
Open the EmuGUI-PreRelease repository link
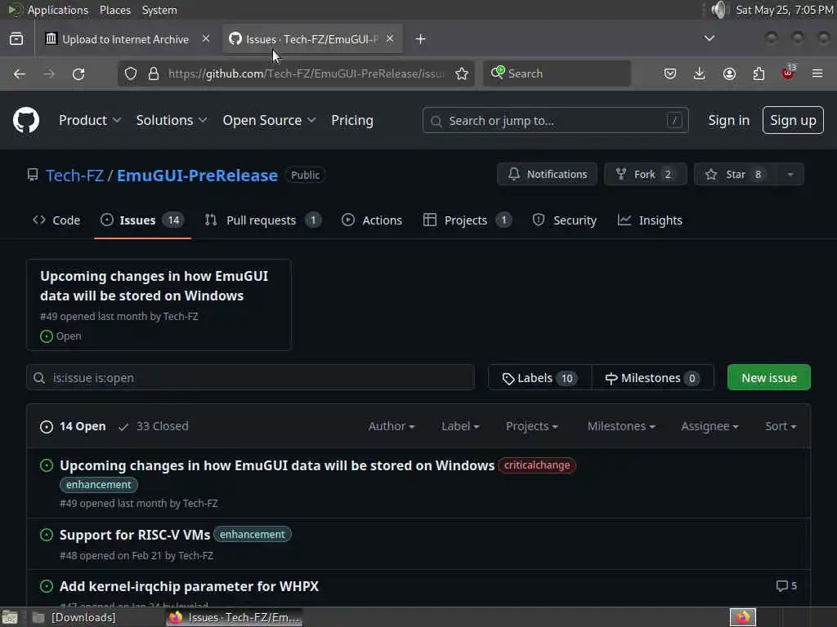pyautogui.click(x=197, y=175)
